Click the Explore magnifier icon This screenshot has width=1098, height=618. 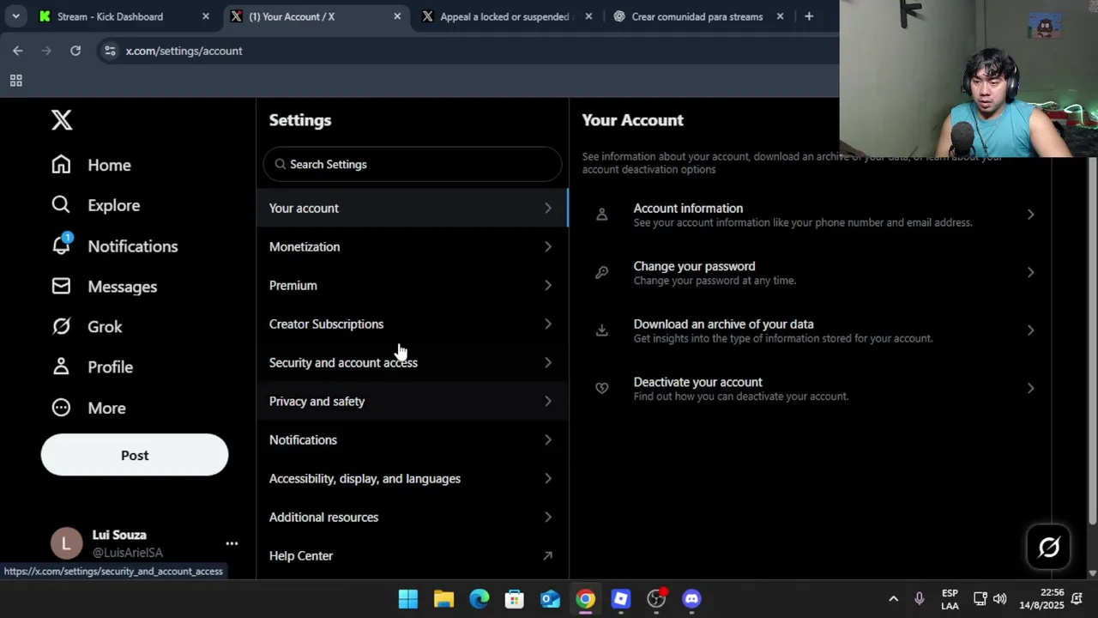point(61,205)
